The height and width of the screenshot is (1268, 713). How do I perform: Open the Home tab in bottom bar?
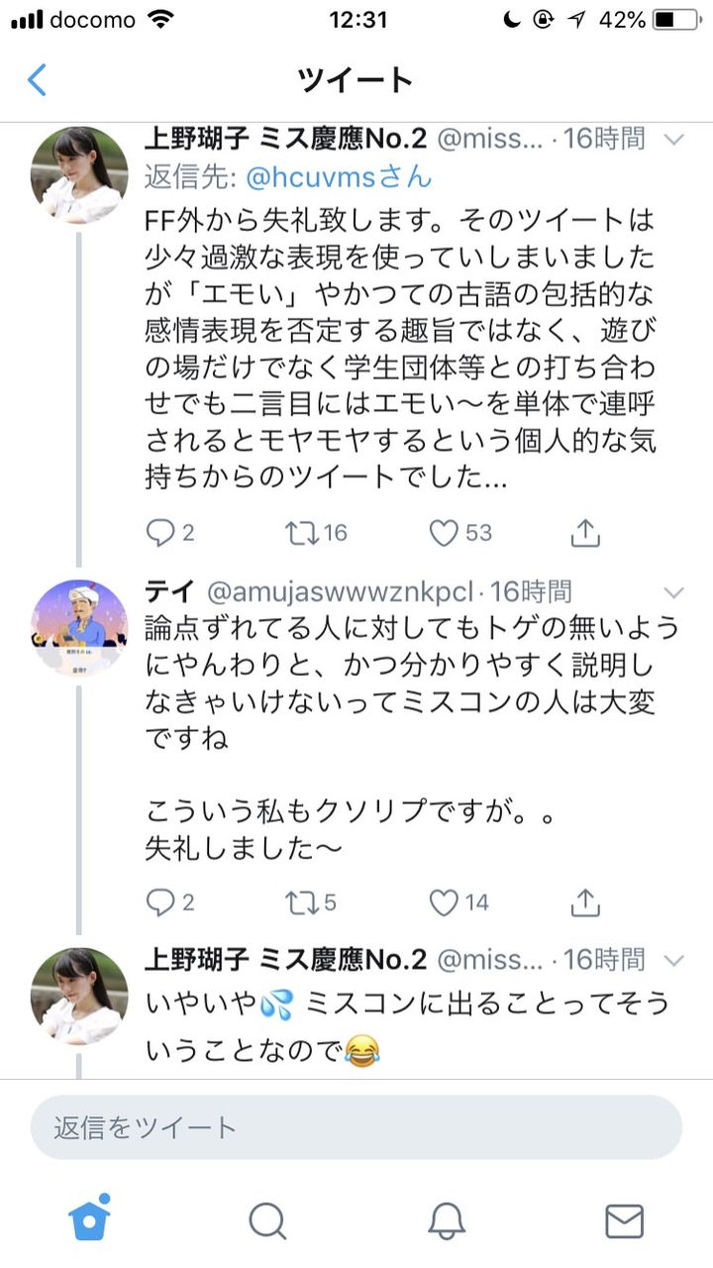coord(89,1217)
